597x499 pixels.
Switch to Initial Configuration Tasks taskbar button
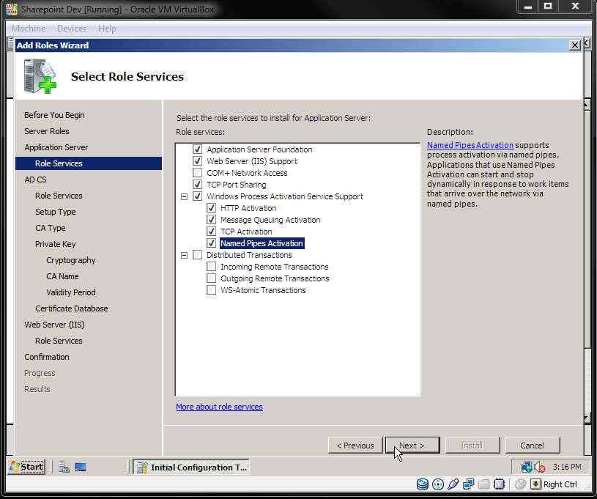(191, 467)
